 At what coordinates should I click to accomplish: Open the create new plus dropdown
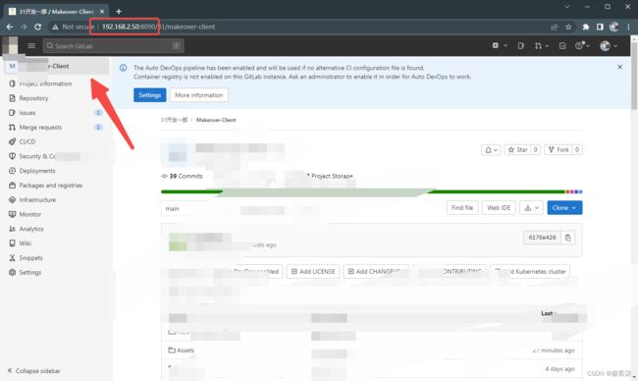pos(500,45)
